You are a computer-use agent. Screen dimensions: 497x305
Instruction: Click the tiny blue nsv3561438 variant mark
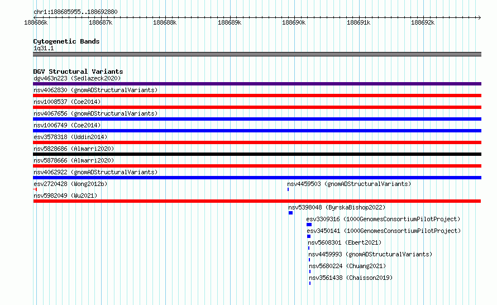click(310, 283)
